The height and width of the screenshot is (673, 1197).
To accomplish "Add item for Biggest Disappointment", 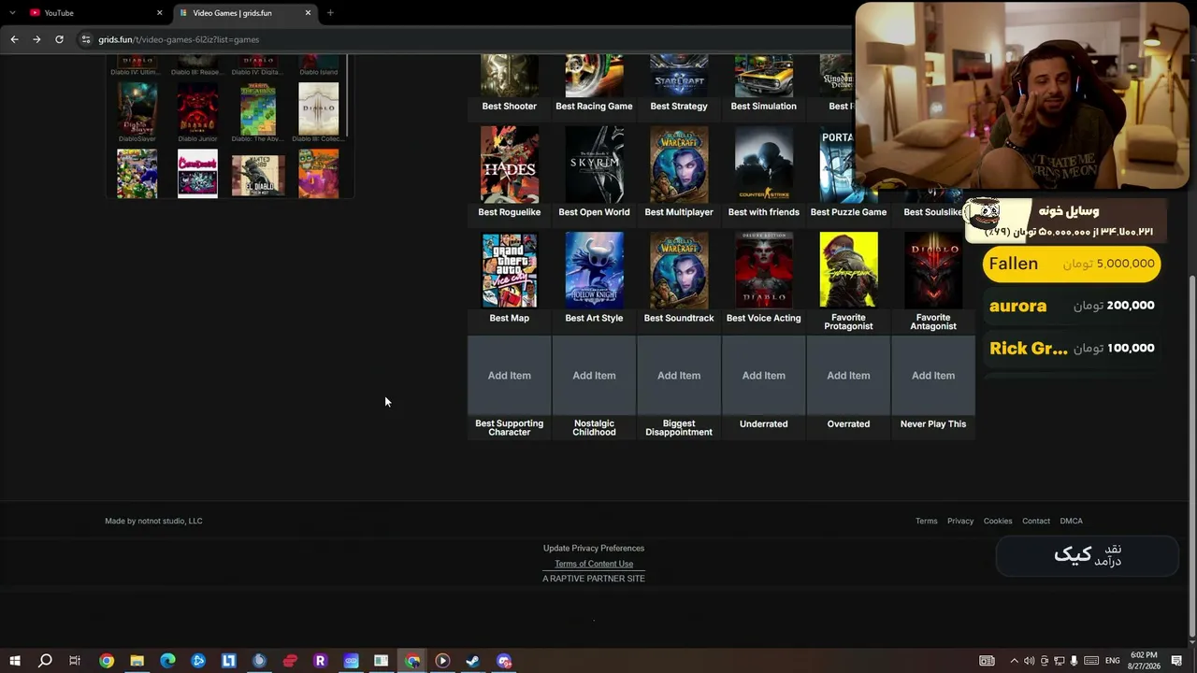I will pos(679,376).
